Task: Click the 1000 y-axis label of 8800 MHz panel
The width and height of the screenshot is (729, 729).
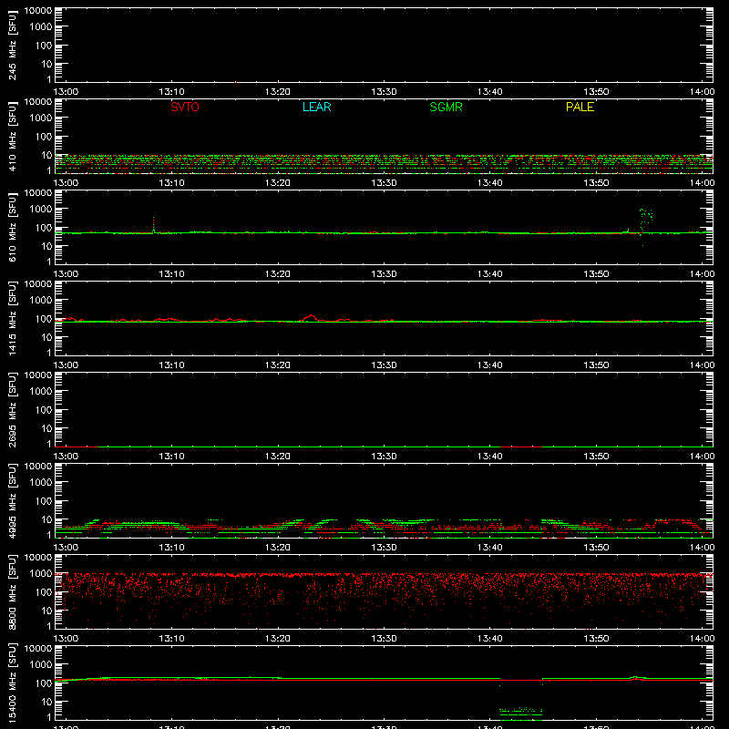Action: (x=41, y=574)
